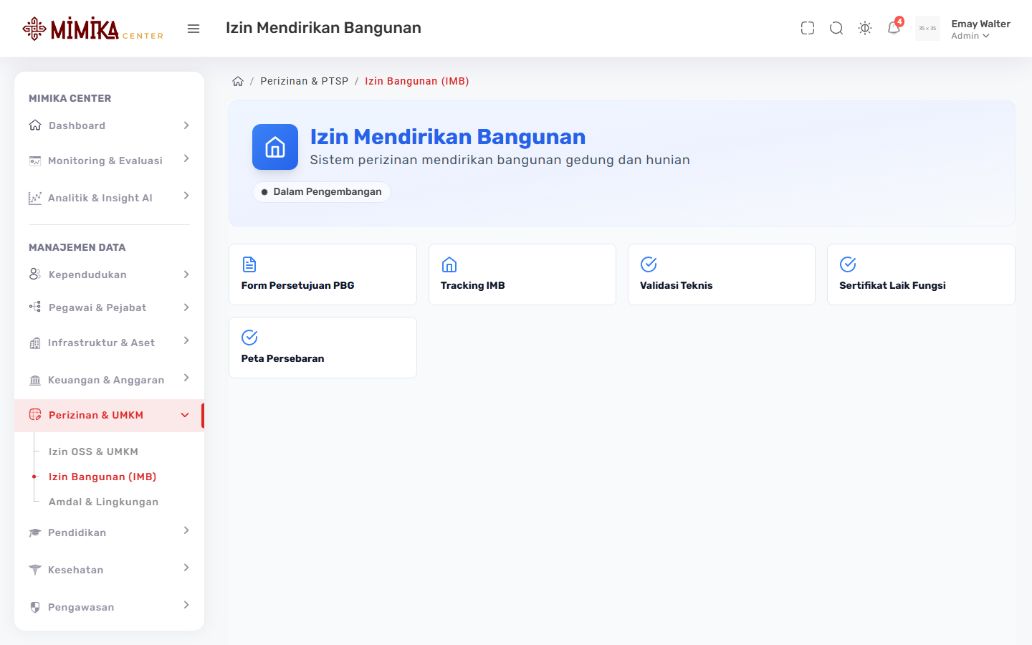Viewport: 1032px width, 645px height.
Task: Click Pengawasan shield icon
Action: [x=35, y=607]
